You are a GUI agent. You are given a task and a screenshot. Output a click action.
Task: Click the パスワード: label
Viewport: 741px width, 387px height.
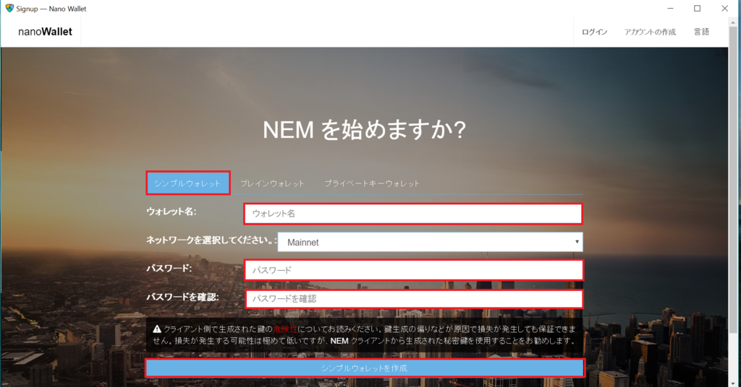[x=169, y=268]
